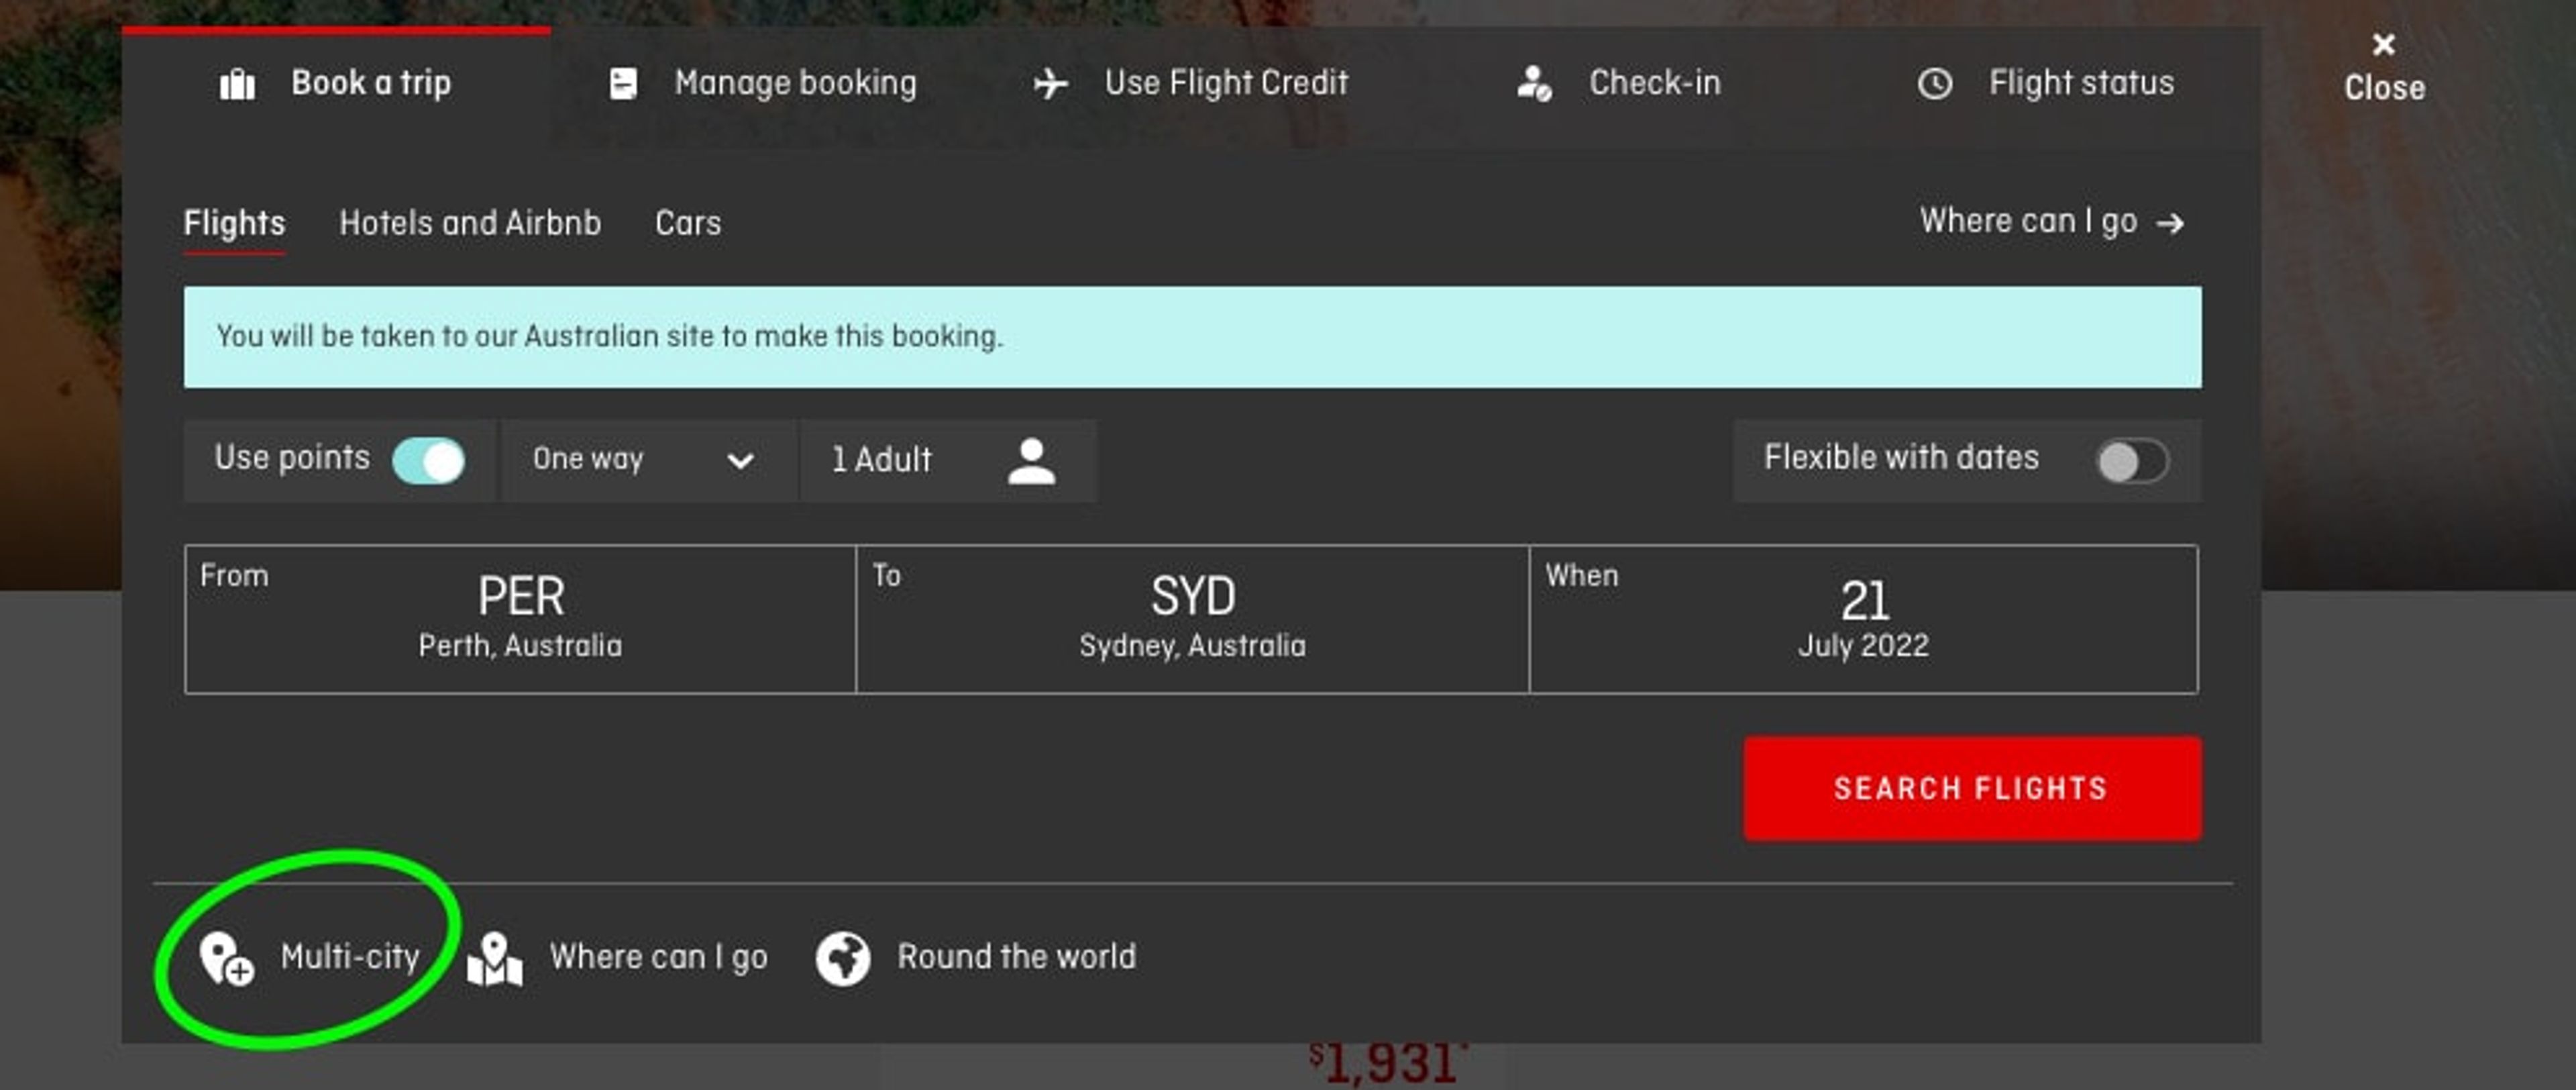The width and height of the screenshot is (2576, 1090).
Task: Click the Flight status clock icon
Action: pos(1934,84)
